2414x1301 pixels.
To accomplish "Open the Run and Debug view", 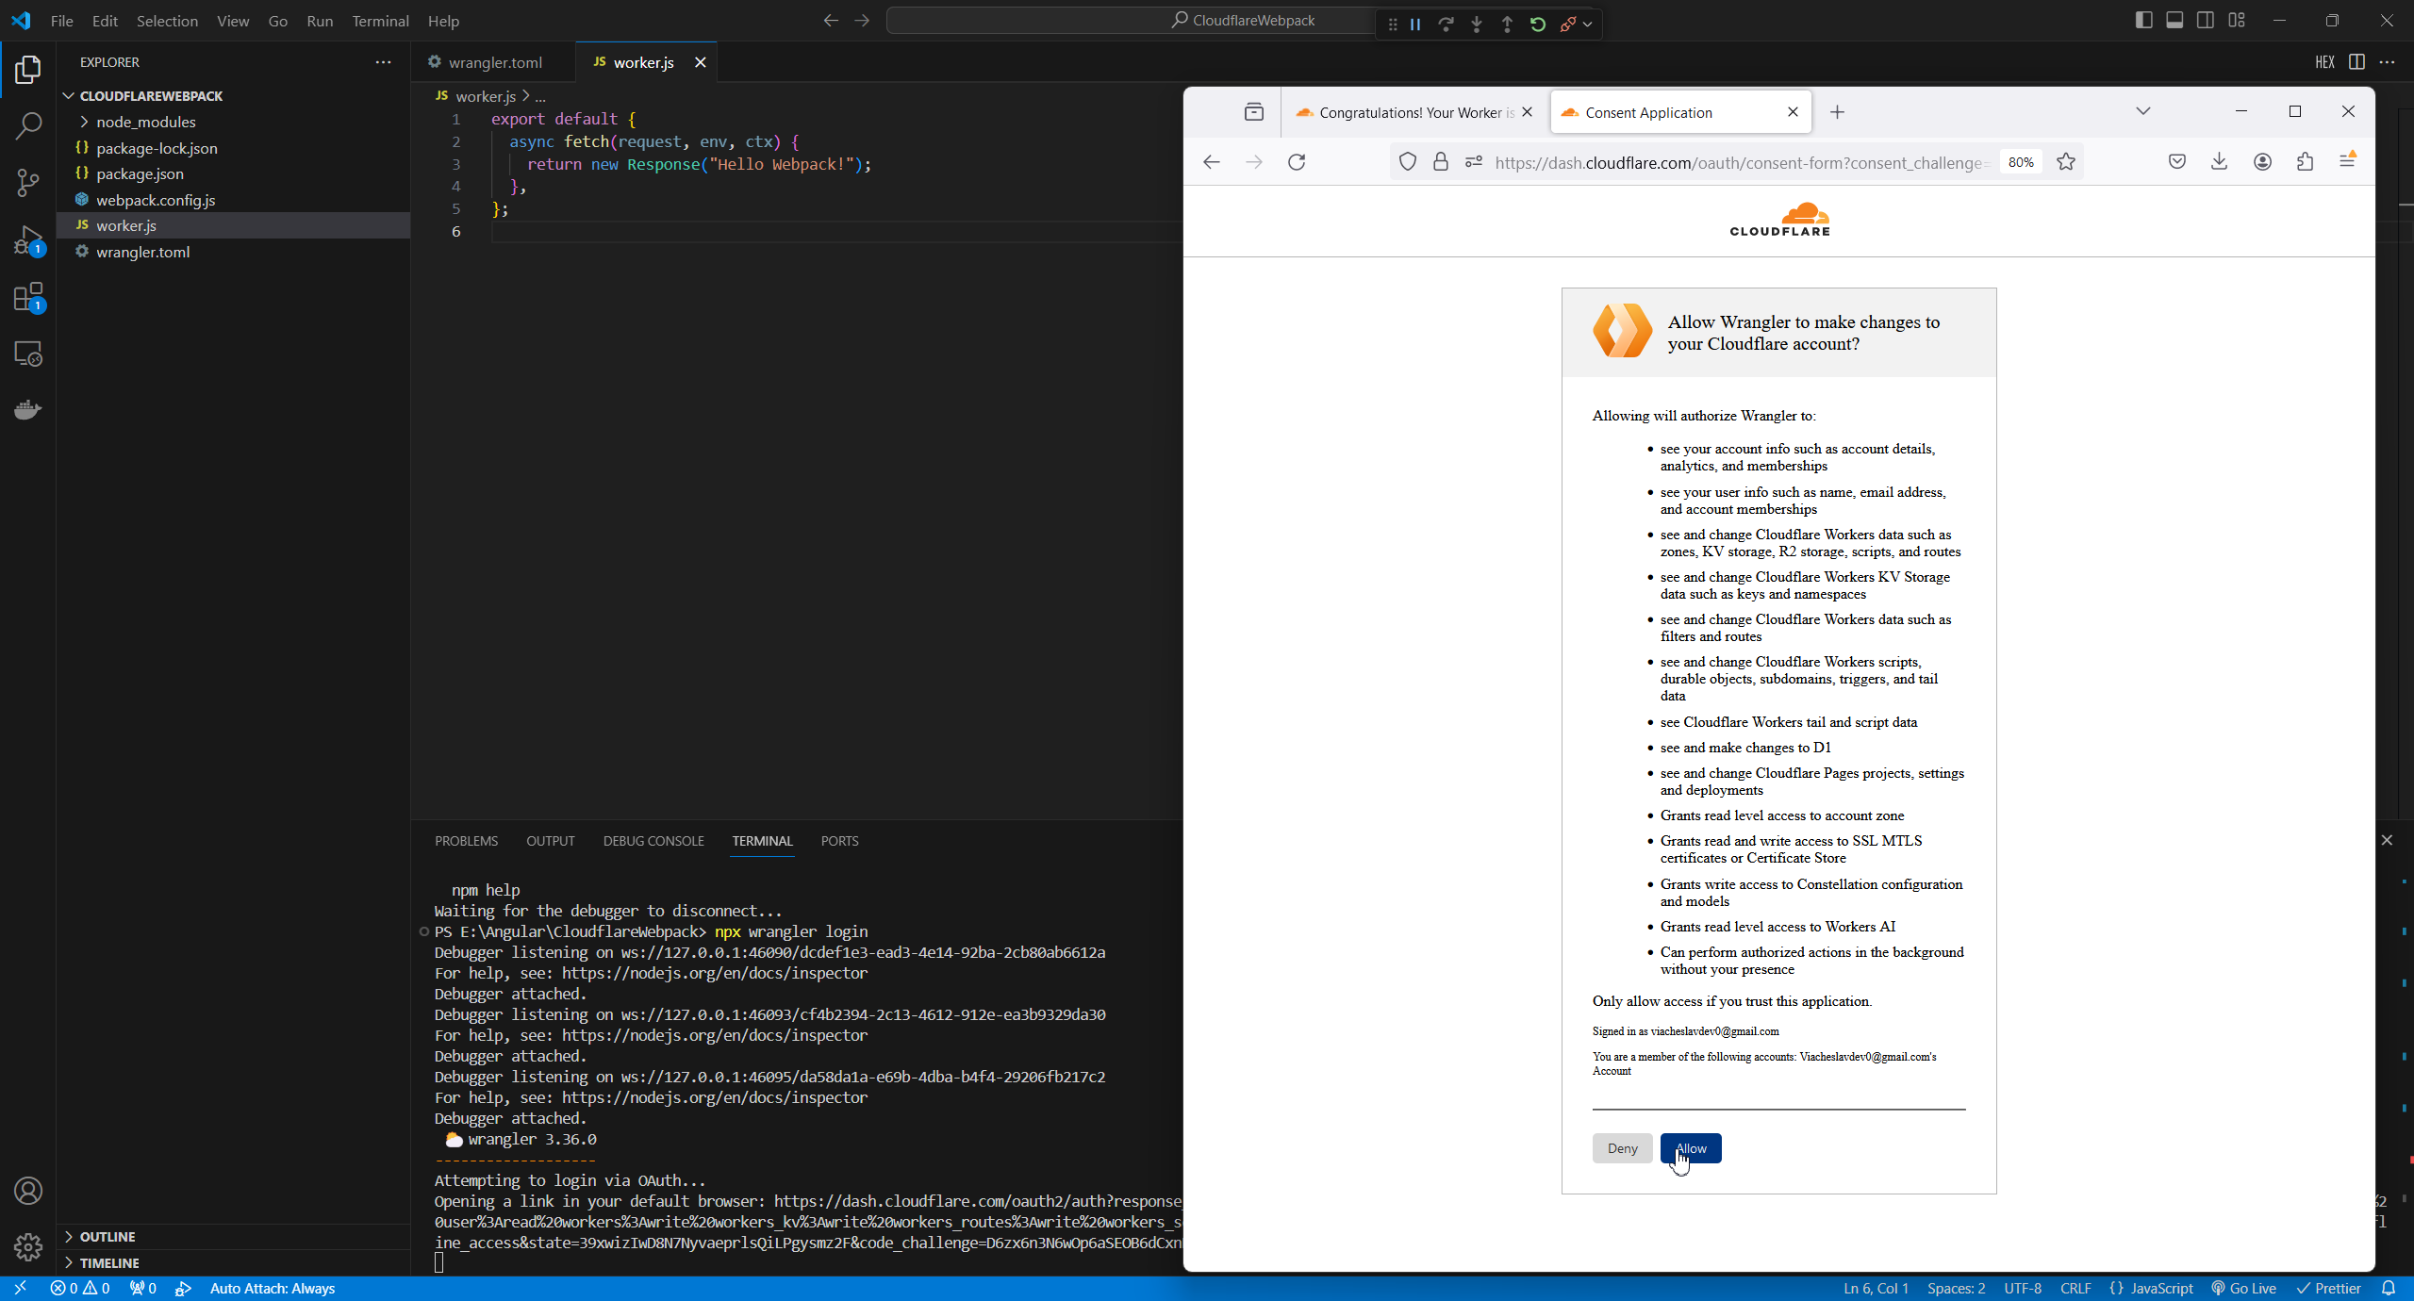I will (28, 239).
